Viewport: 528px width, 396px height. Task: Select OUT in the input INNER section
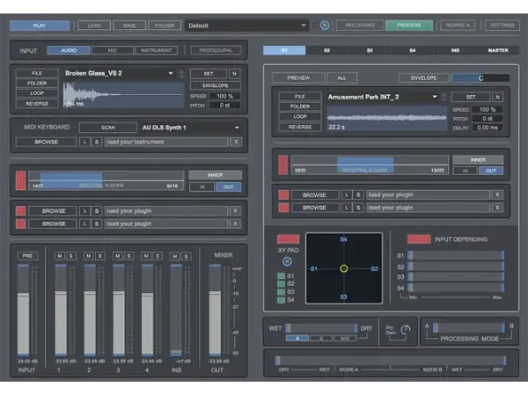(228, 187)
